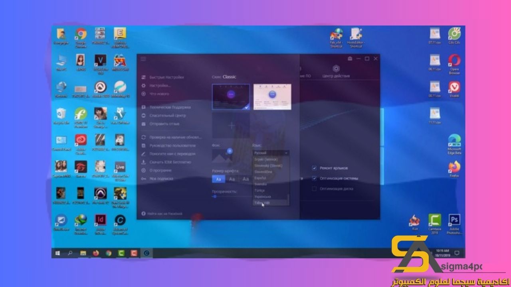Open Chrome from the taskbar
This screenshot has width=511, height=287.
[x=108, y=253]
